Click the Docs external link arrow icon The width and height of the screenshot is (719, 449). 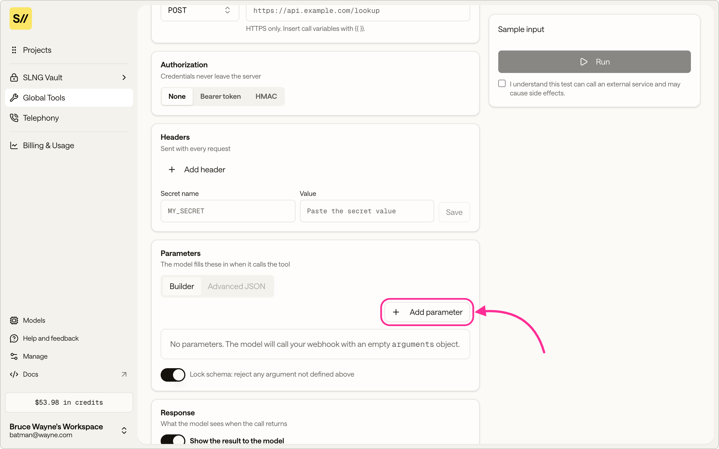coord(124,374)
